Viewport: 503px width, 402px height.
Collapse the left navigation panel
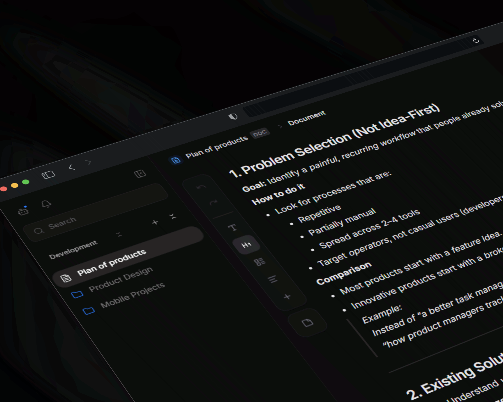coord(140,174)
